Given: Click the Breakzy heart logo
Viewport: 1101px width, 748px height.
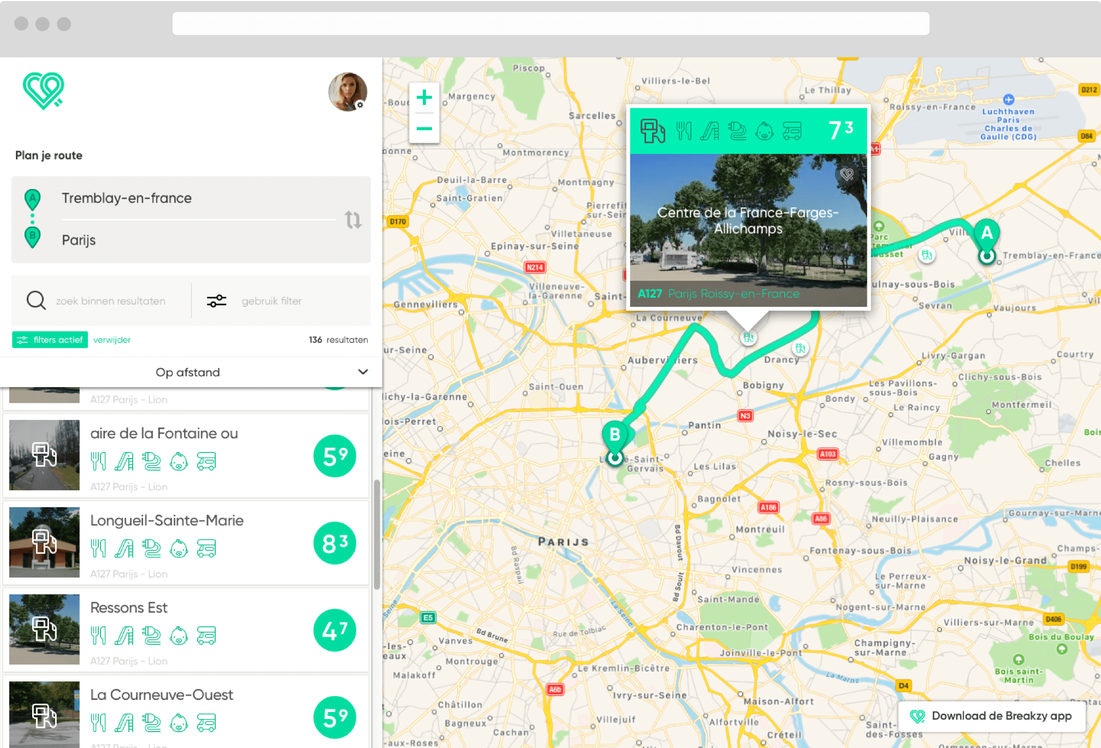Looking at the screenshot, I should coord(43,91).
